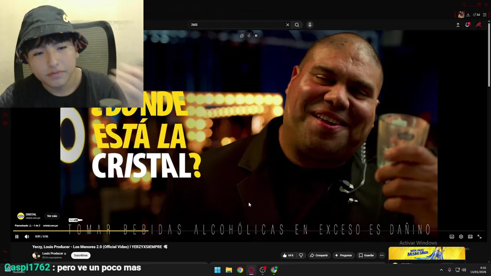Open the notification-badged taskbar app
491x276 pixels.
click(x=263, y=270)
